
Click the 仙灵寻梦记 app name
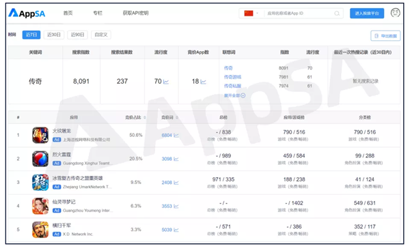point(64,202)
